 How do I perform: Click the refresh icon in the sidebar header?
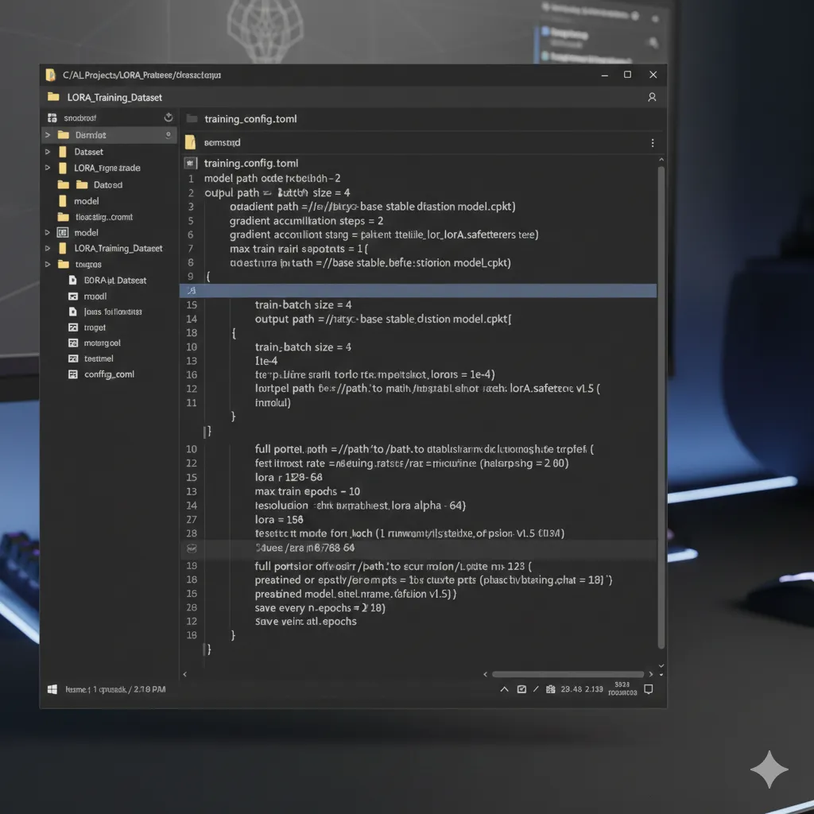pos(169,118)
